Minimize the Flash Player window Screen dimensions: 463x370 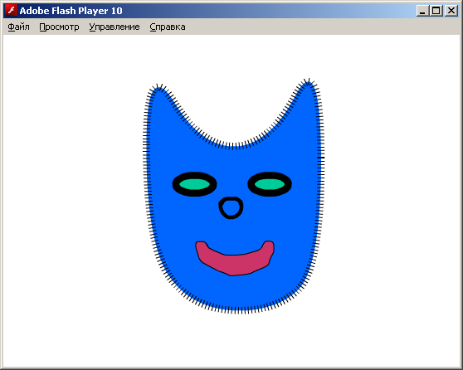coord(422,11)
